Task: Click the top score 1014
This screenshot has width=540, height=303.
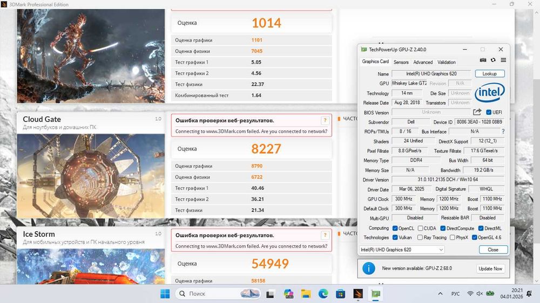Action: click(266, 23)
